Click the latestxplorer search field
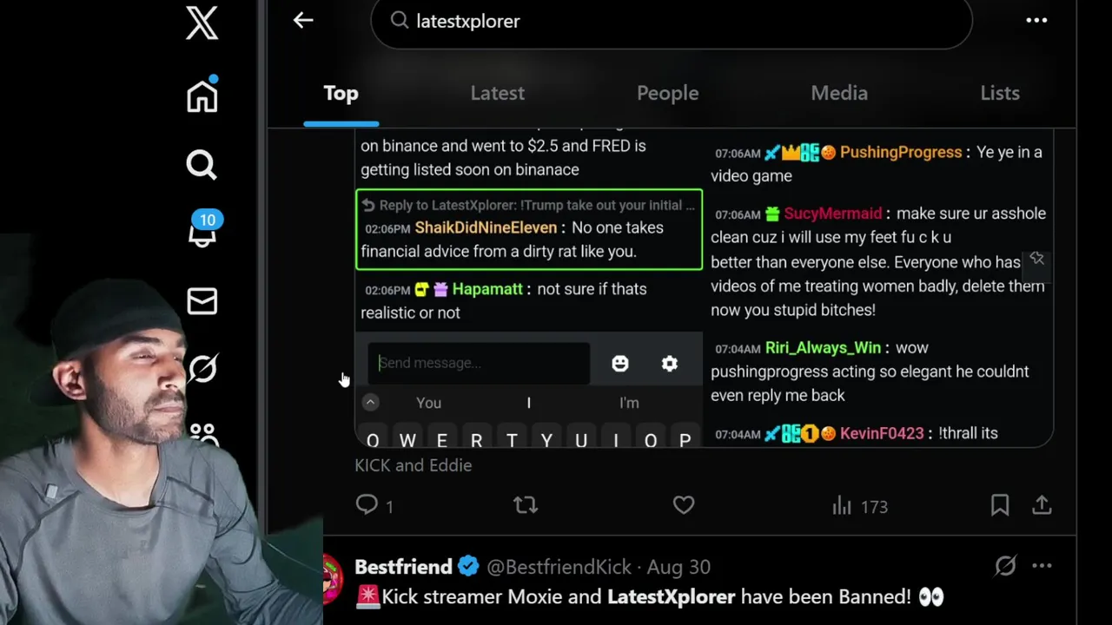This screenshot has height=625, width=1112. coord(672,21)
